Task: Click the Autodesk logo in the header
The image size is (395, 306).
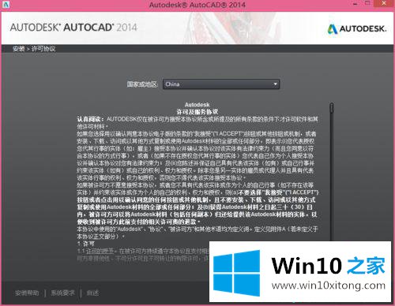Action: coord(357,28)
